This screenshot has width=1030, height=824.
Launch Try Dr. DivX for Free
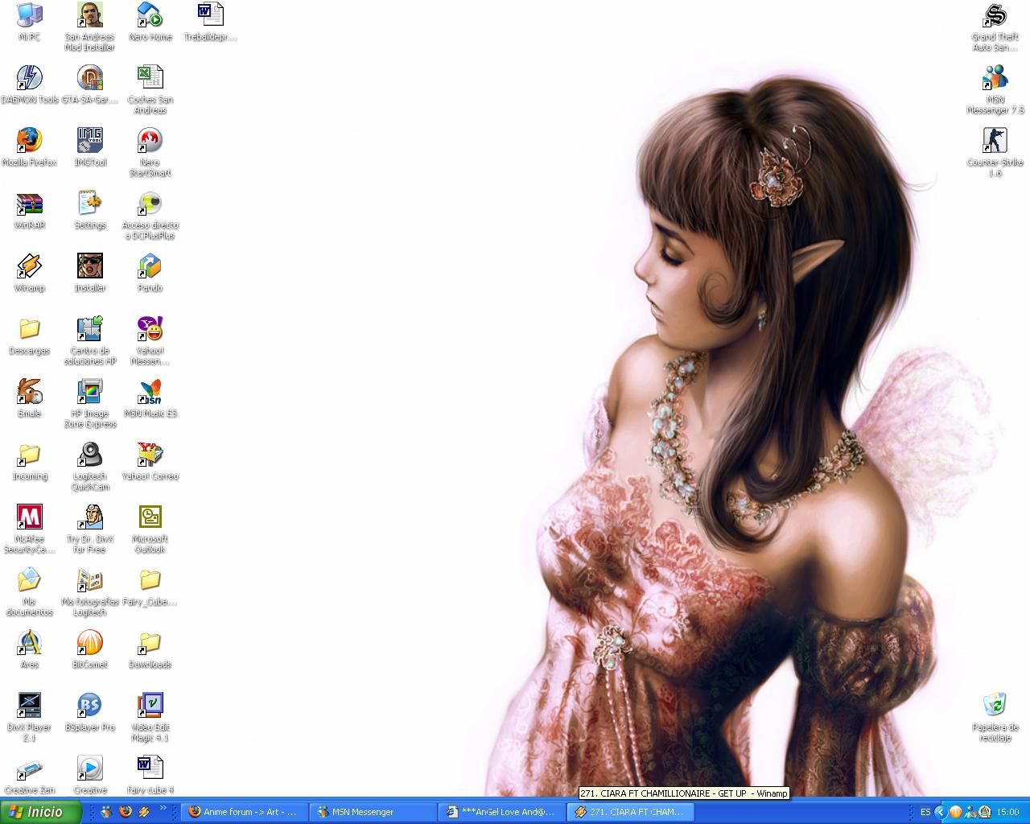89,529
